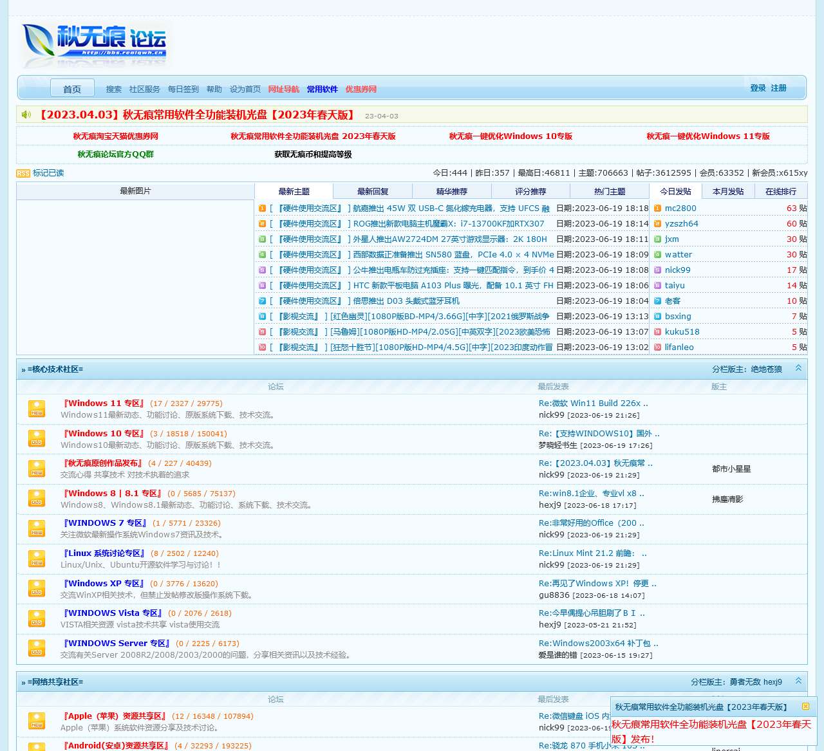Image resolution: width=824 pixels, height=751 pixels.
Task: Click the RSS feed icon
Action: click(x=23, y=173)
